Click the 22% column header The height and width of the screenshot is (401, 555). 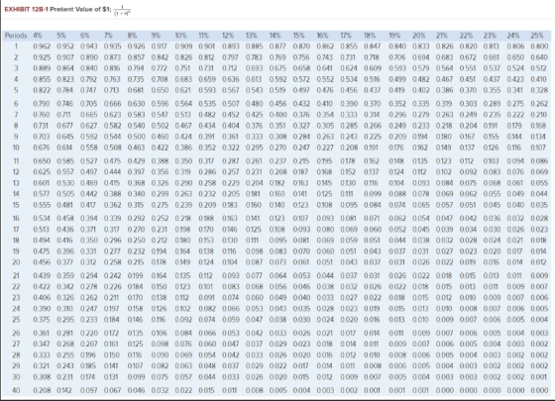tap(466, 36)
